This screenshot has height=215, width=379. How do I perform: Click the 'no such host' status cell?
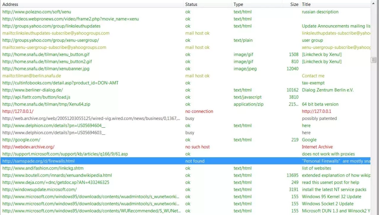click(198, 147)
